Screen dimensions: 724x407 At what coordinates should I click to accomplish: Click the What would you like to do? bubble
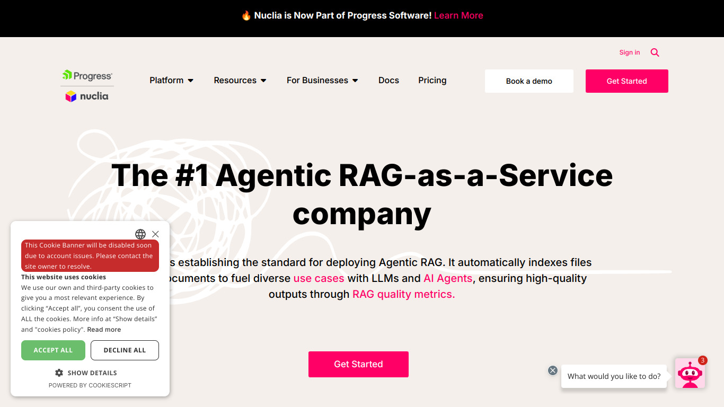pyautogui.click(x=614, y=376)
